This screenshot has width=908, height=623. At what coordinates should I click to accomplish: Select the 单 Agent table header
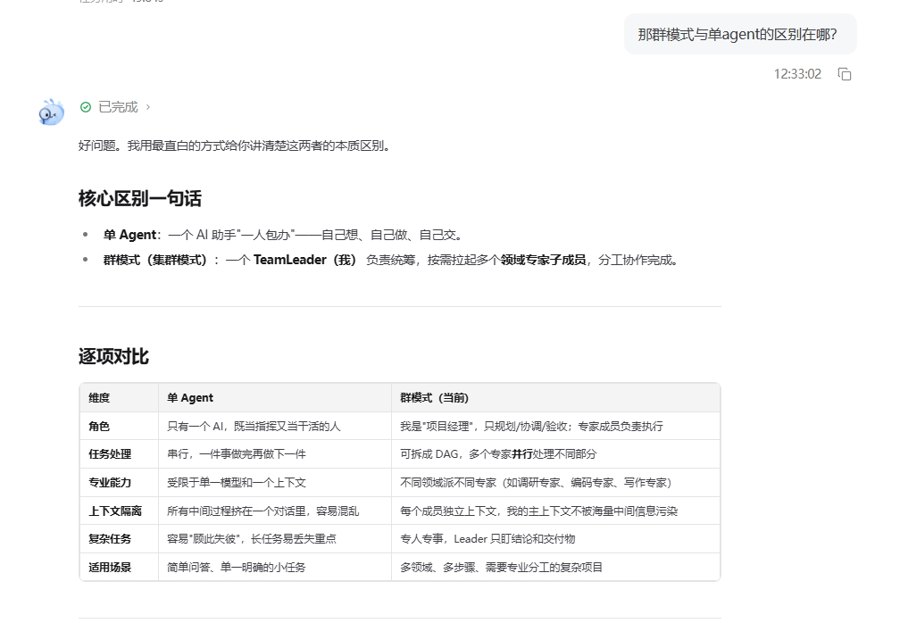point(274,398)
